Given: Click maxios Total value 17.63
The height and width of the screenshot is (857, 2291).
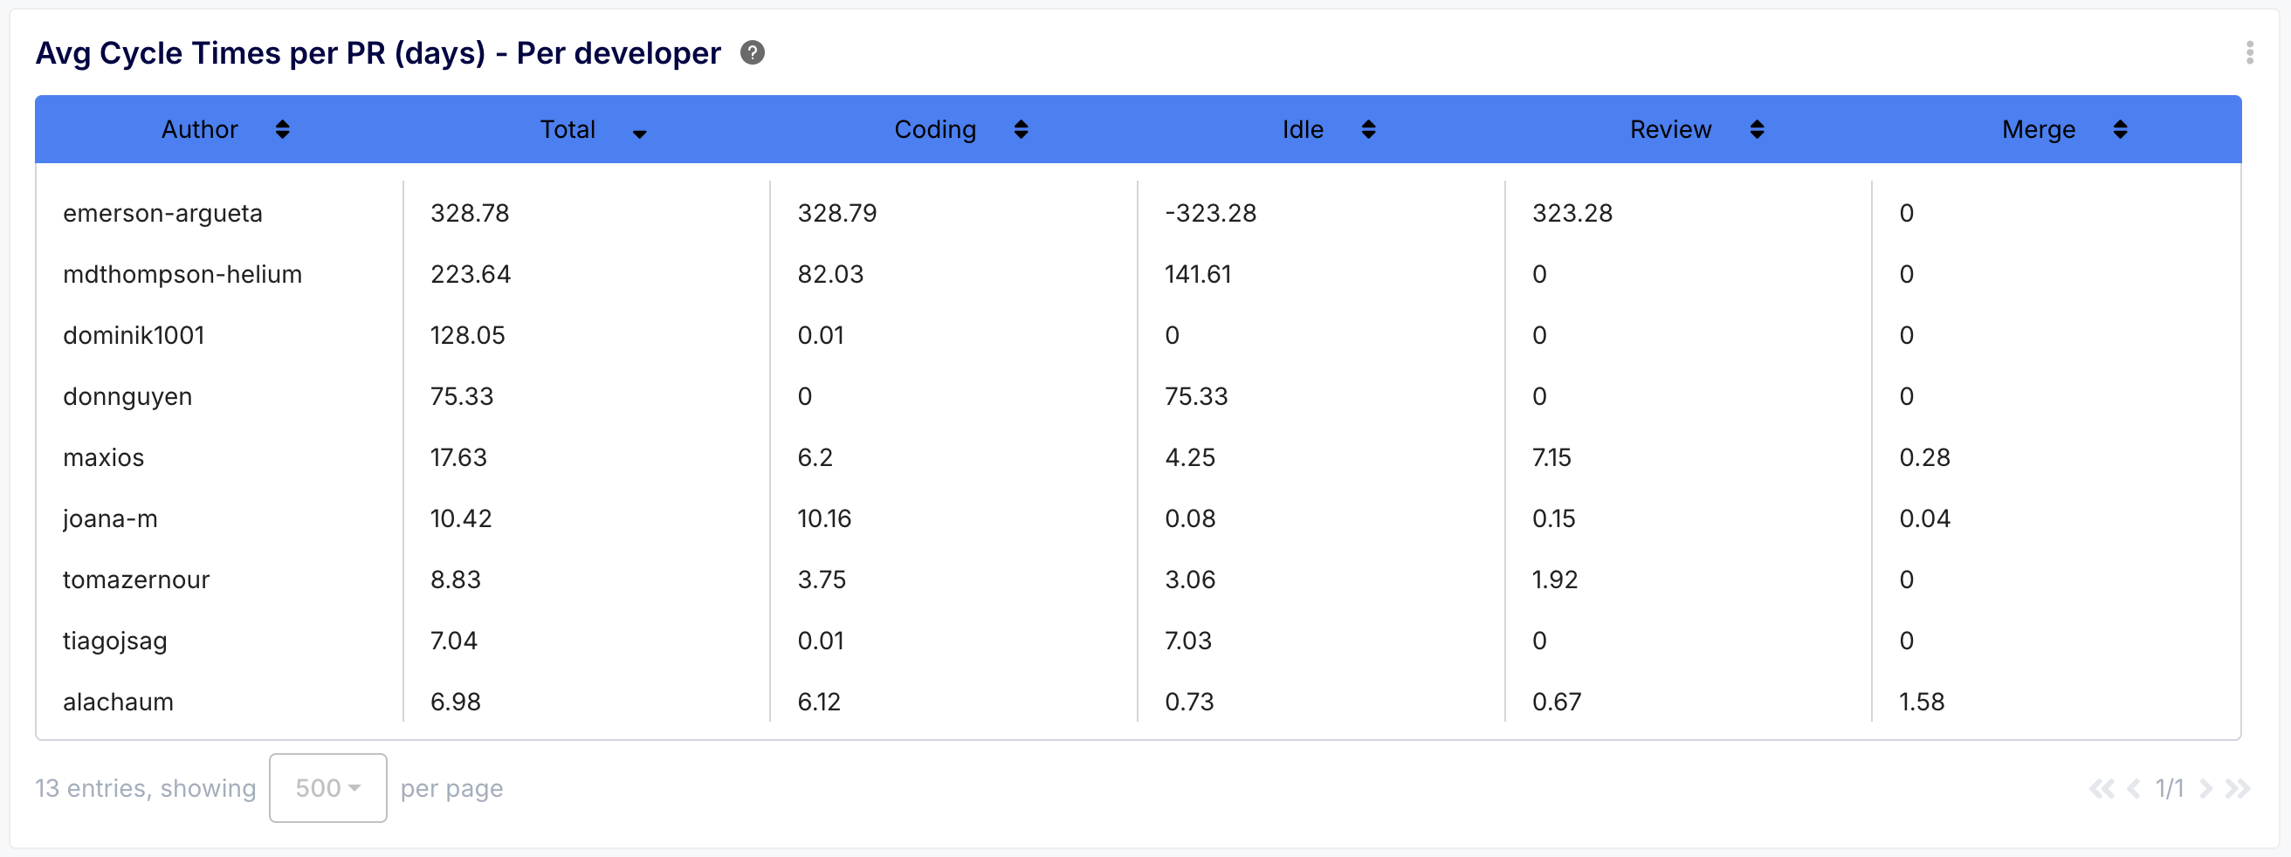Looking at the screenshot, I should [458, 458].
